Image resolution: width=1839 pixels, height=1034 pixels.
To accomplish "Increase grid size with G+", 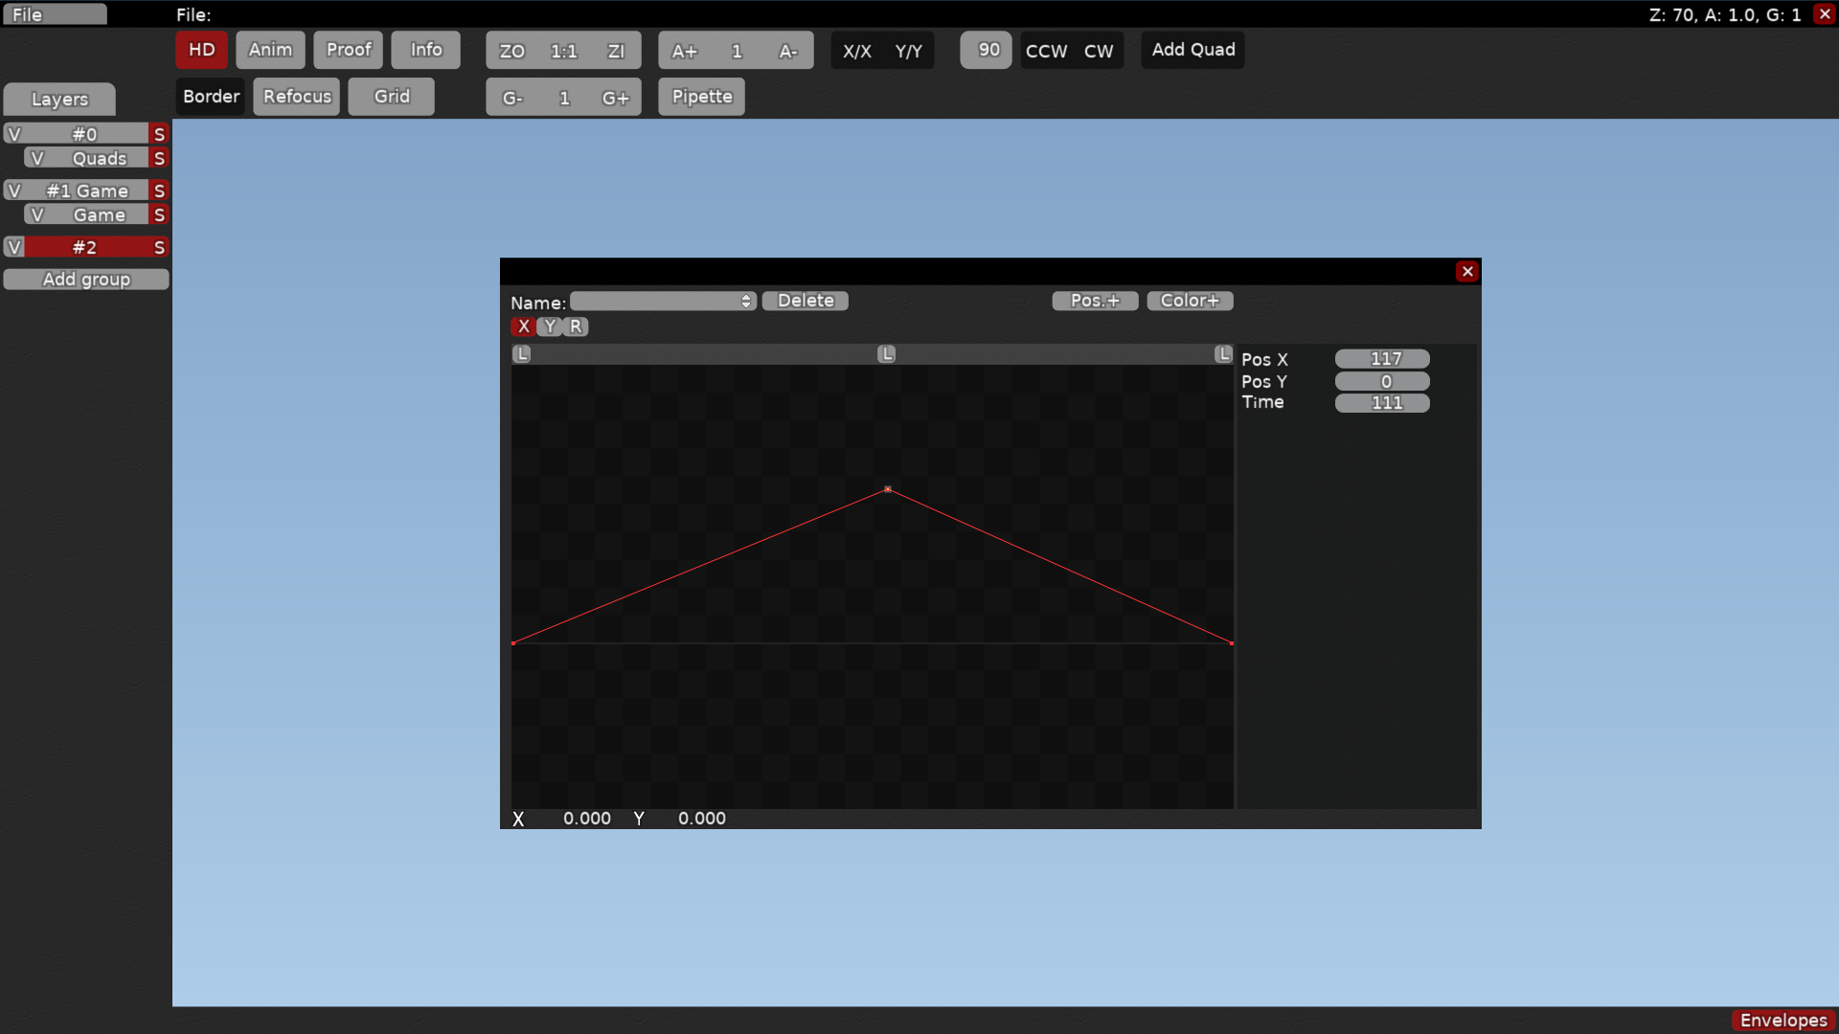I will [x=615, y=98].
